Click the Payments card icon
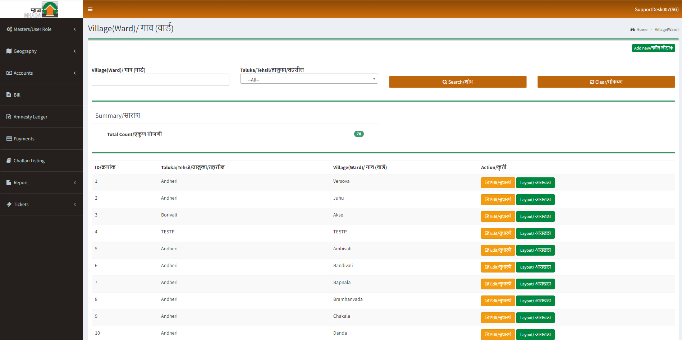The width and height of the screenshot is (682, 340). [9, 139]
